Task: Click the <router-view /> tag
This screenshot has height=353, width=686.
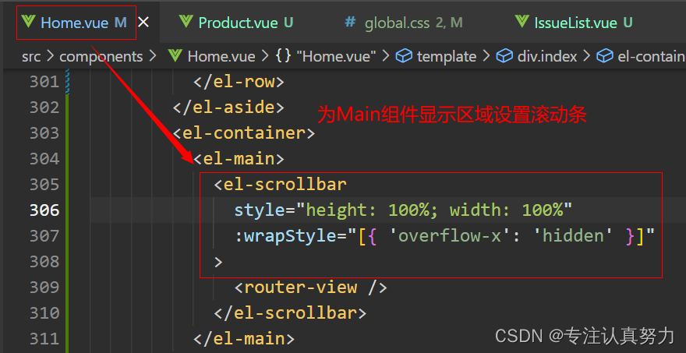Action: tap(310, 288)
